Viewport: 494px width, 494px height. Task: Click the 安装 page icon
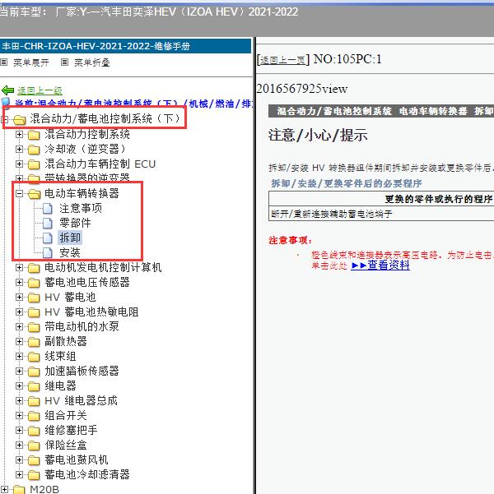(x=48, y=252)
